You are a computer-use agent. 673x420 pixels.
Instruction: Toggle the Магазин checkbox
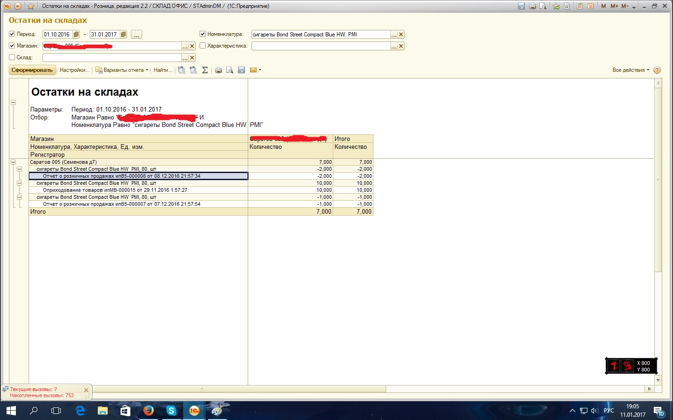coord(12,46)
